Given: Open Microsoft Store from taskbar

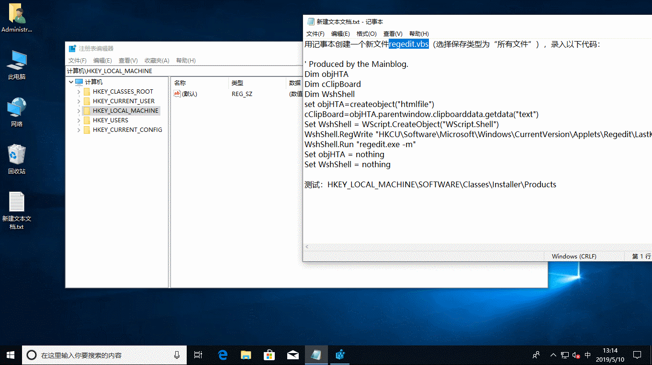Looking at the screenshot, I should pos(269,355).
